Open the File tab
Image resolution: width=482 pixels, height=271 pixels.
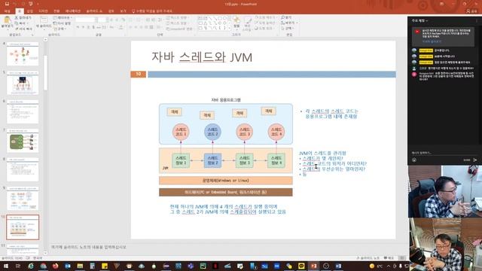(7, 11)
